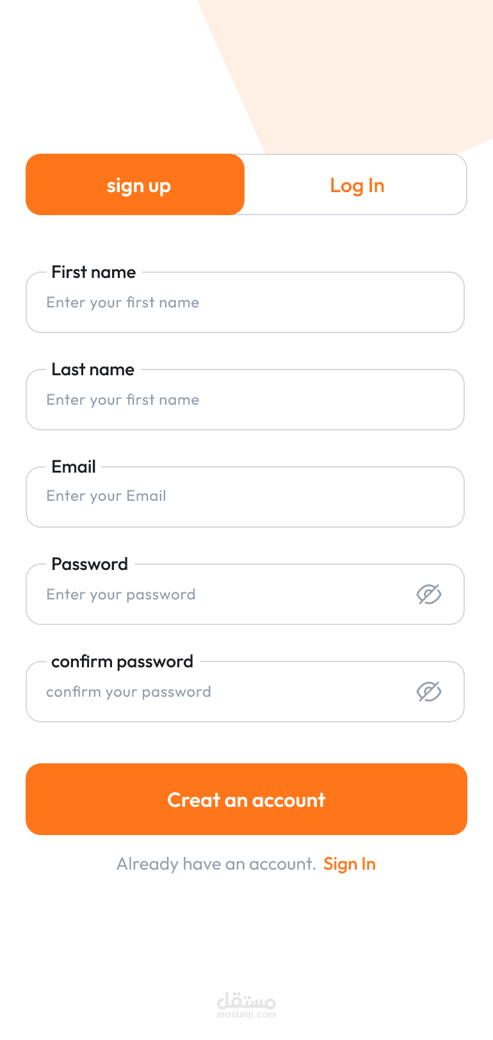Screen dimensions: 493x1040
Task: Show password using the Password eye icon
Action: click(x=429, y=594)
